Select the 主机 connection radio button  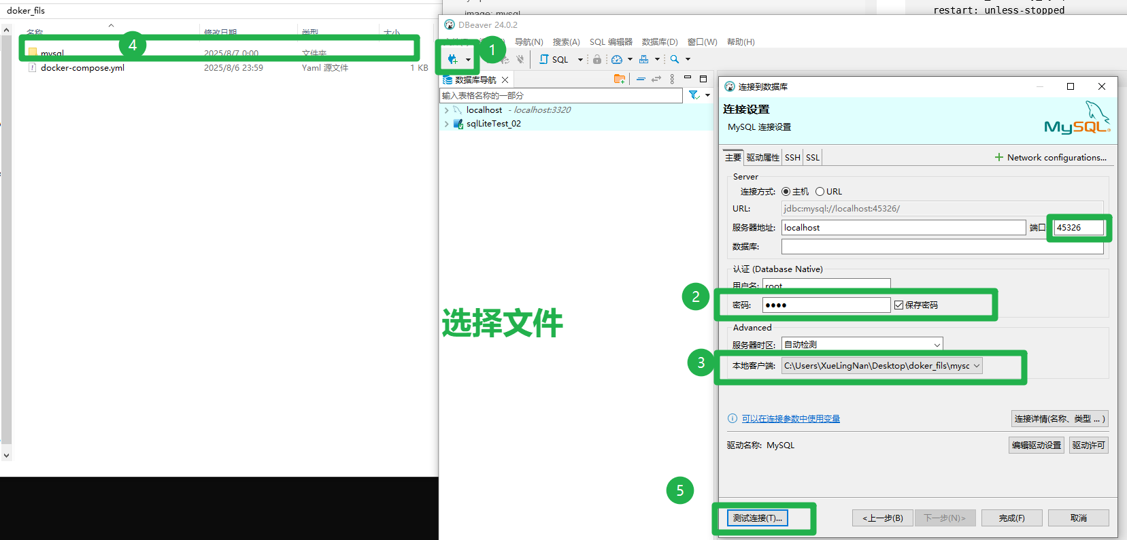pos(786,192)
